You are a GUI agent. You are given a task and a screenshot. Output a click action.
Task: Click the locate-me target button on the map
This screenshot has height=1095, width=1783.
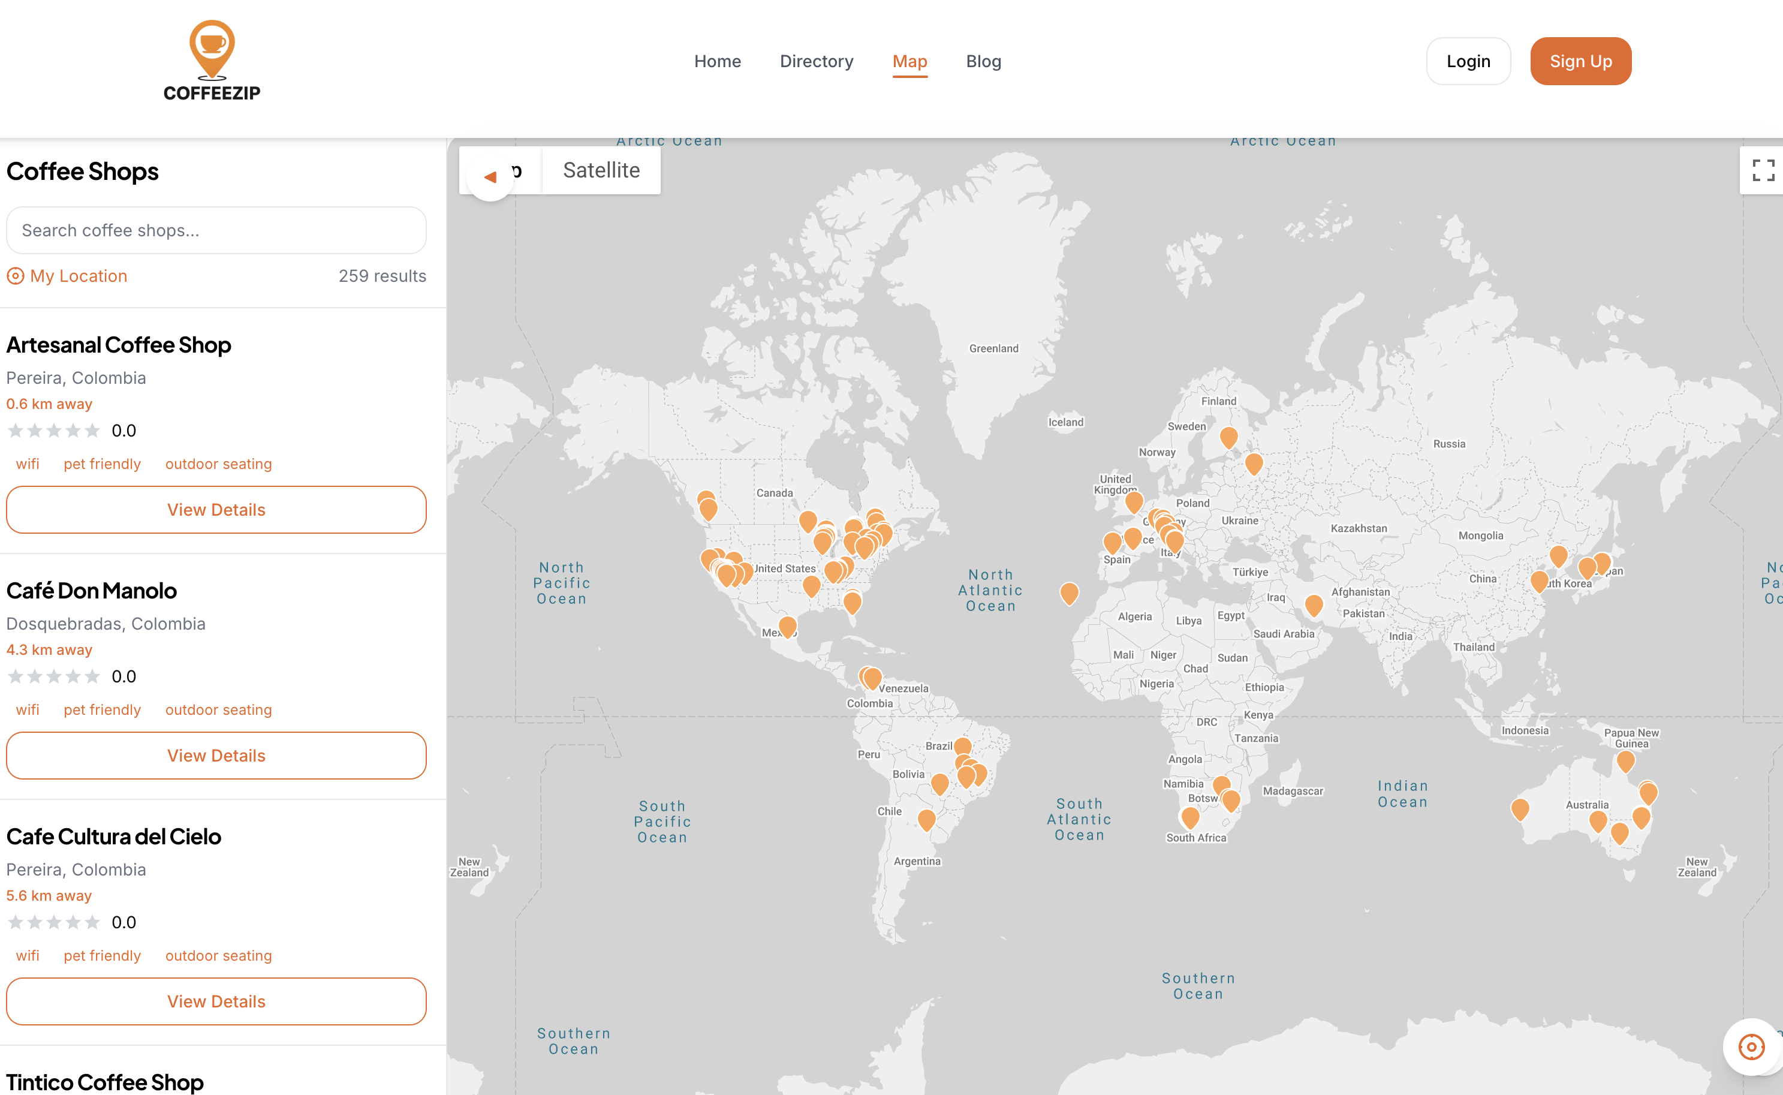pos(1751,1046)
